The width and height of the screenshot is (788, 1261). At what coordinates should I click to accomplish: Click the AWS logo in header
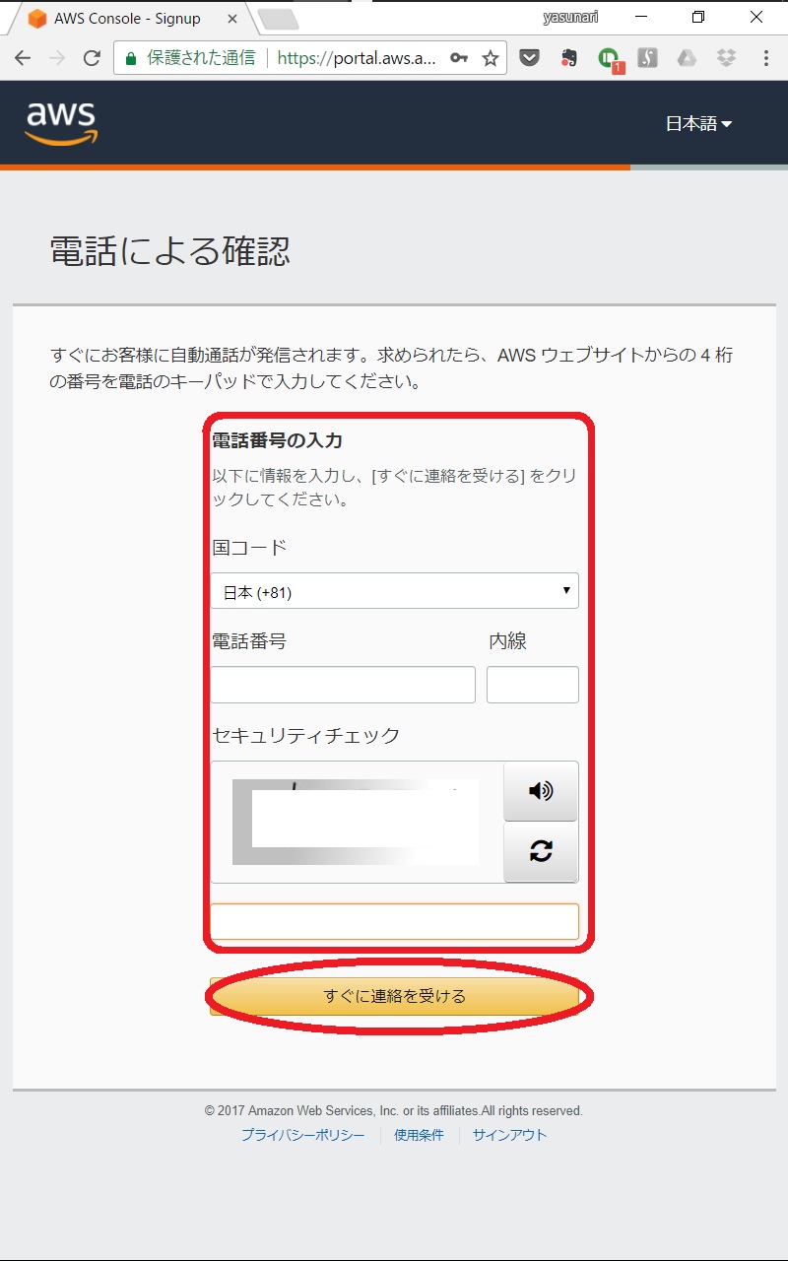point(61,123)
